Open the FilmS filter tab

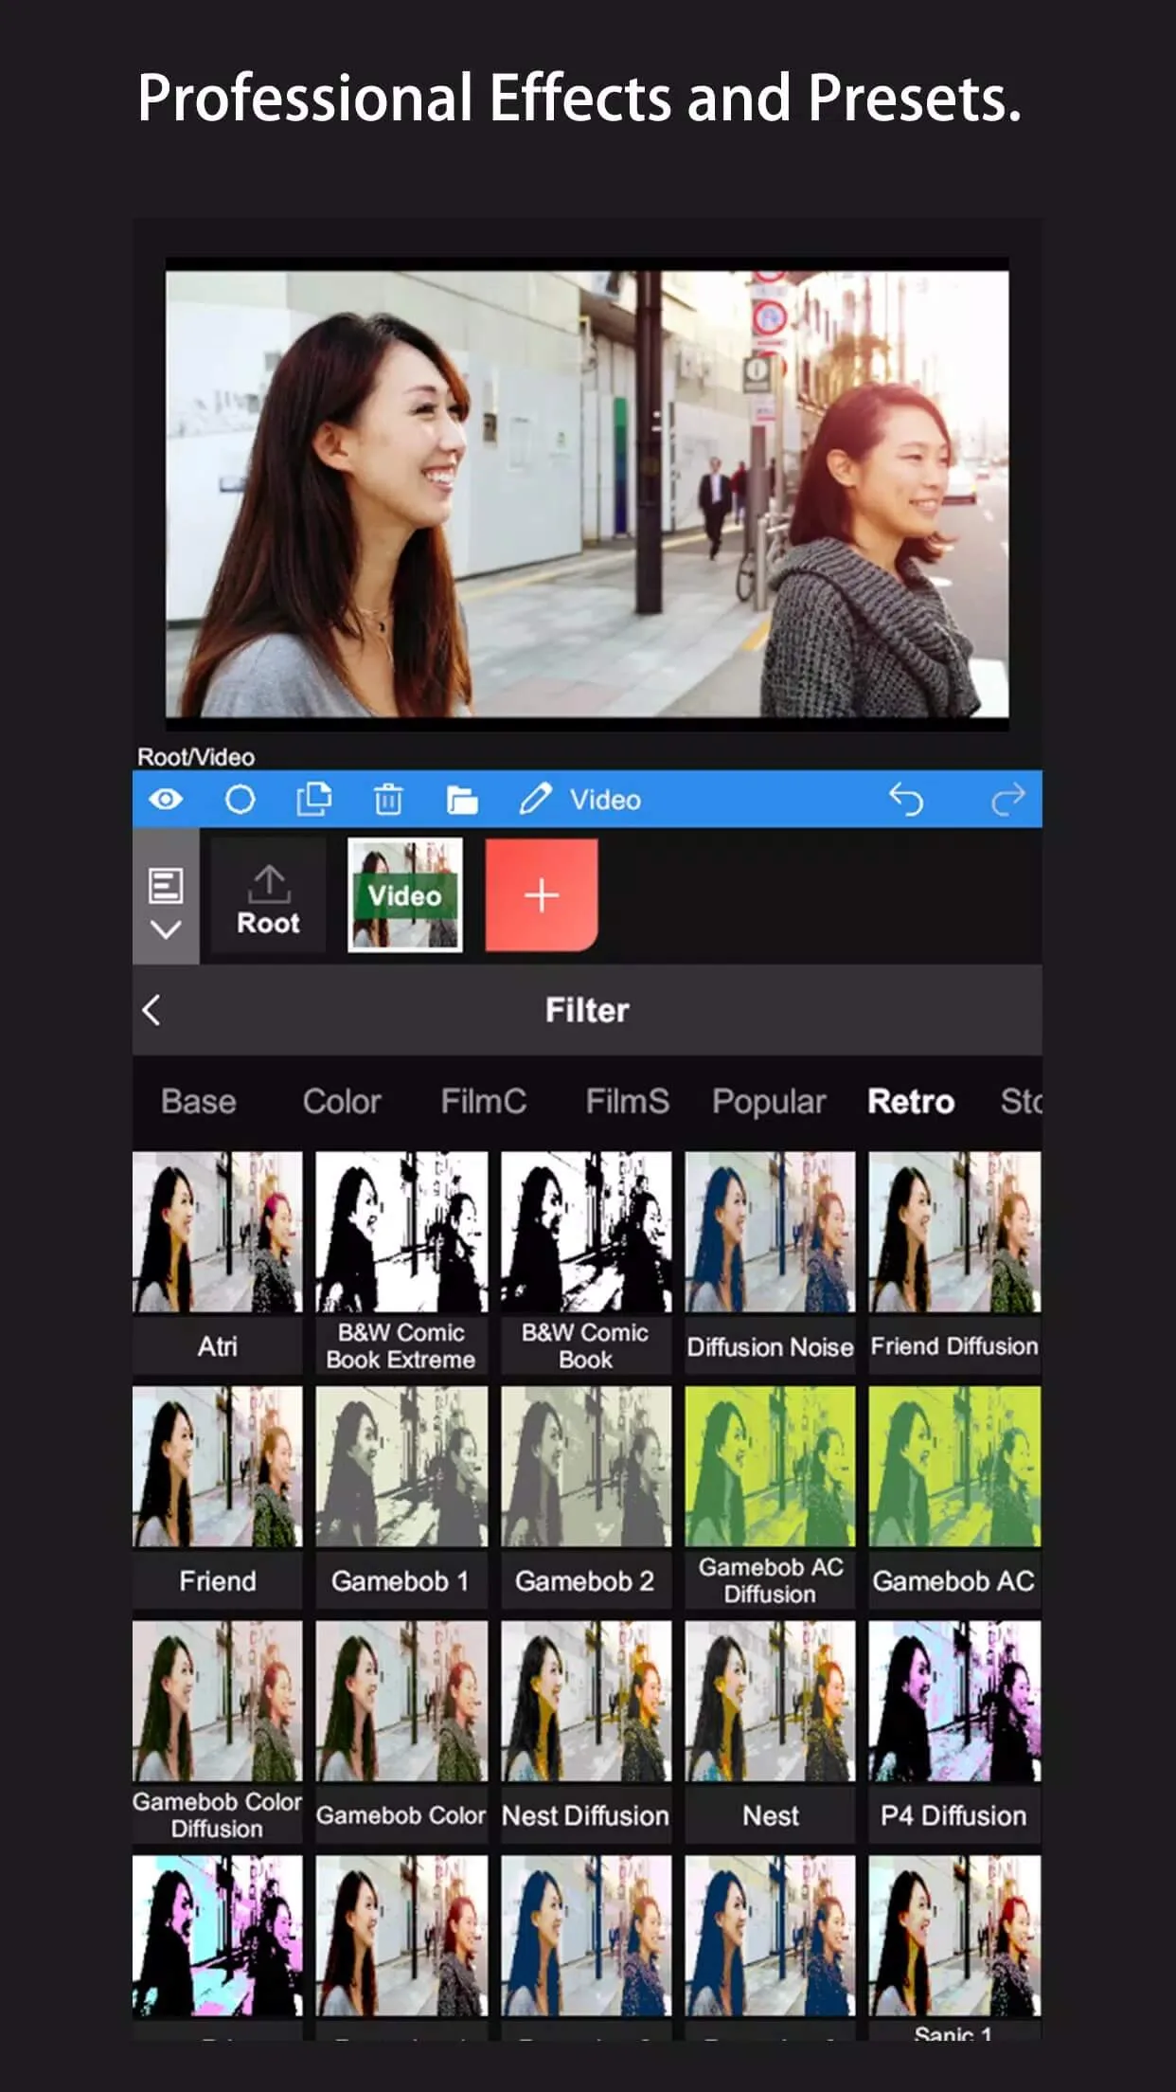tap(627, 1102)
